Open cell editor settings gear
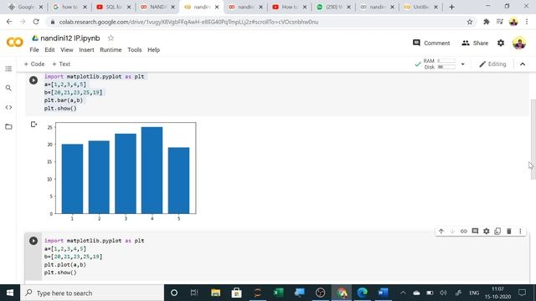 click(x=486, y=231)
